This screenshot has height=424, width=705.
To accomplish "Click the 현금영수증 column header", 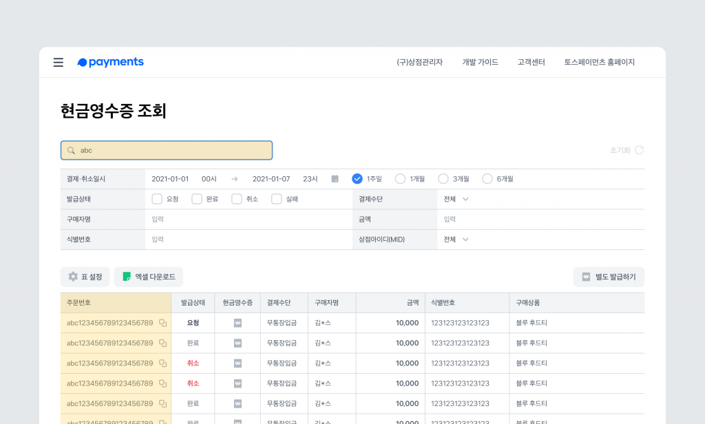I will click(x=238, y=303).
